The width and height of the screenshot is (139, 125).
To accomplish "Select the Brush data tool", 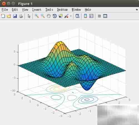I will (66, 16).
